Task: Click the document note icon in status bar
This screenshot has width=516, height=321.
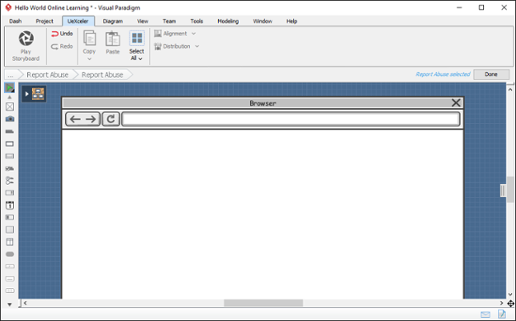Action: pos(502,314)
